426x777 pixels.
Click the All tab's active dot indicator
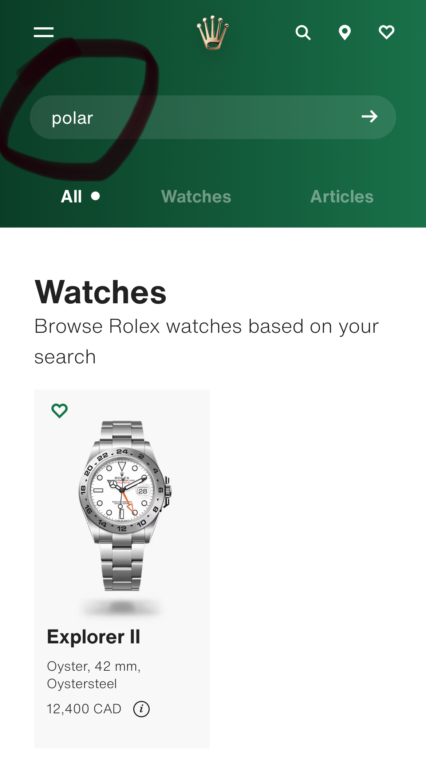95,196
